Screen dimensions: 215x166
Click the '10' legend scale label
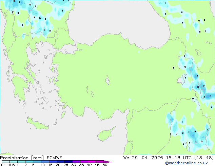tap(42, 165)
